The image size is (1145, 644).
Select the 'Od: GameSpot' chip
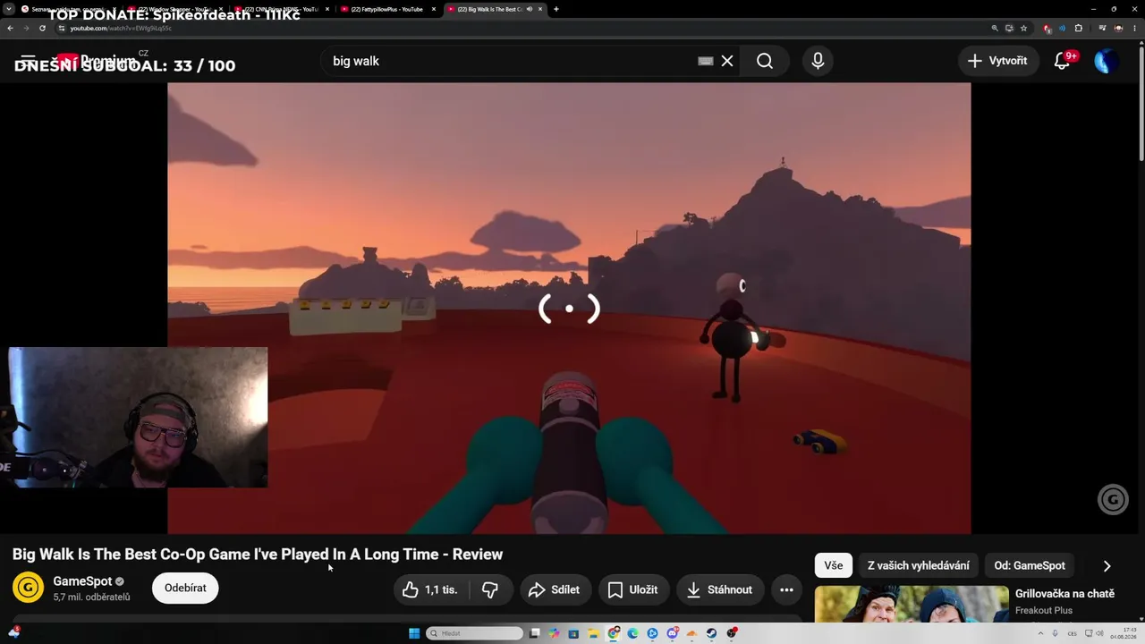1030,565
